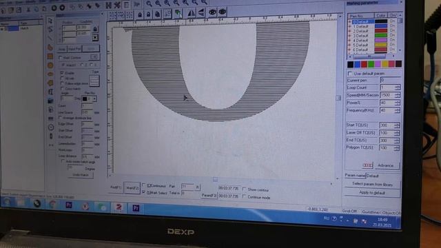The image size is (441, 248).
Task: Pick the green palette color swatch
Action: (371, 64)
